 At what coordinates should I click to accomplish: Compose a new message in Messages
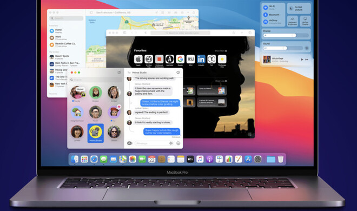click(x=119, y=72)
